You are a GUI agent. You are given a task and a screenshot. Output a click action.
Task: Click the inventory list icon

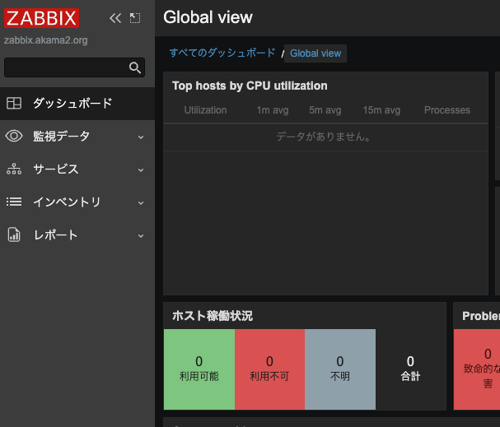pos(14,202)
